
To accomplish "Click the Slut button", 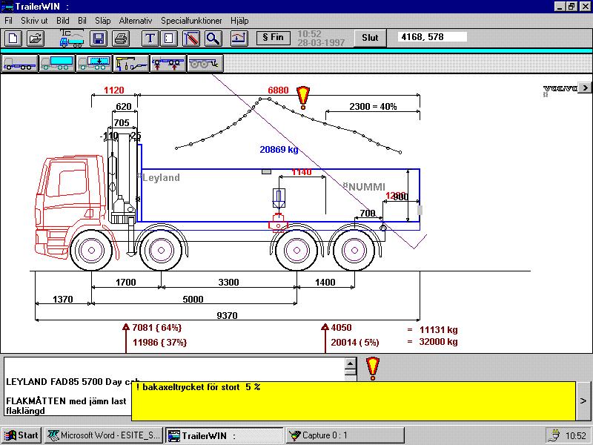I will (370, 38).
